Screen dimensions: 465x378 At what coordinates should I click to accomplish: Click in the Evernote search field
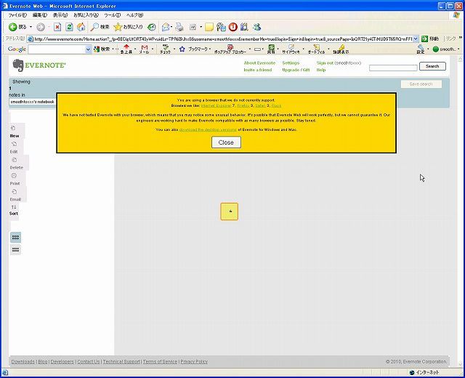[x=393, y=68]
